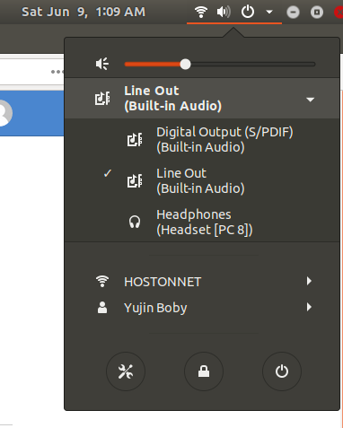
Task: Click the power off round button
Action: point(282,371)
